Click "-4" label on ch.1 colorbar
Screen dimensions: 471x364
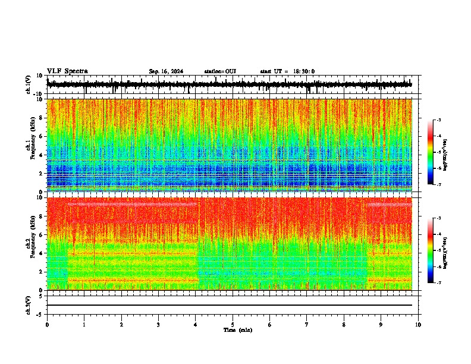439,136
